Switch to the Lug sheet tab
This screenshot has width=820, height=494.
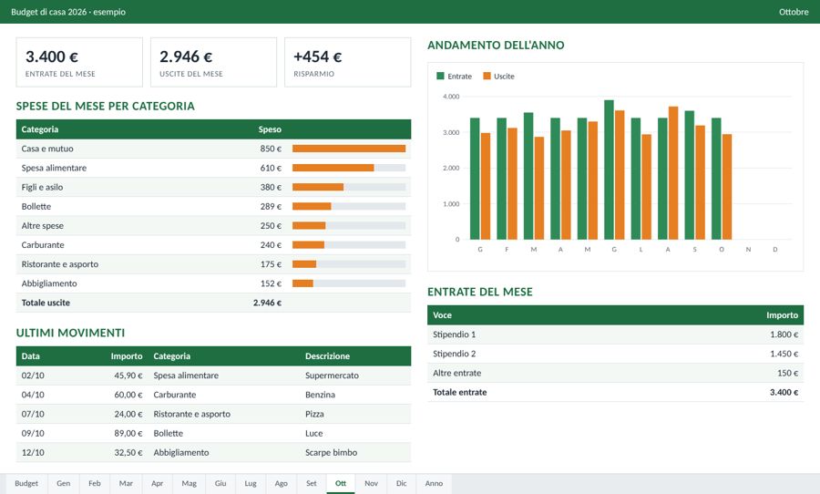(251, 483)
